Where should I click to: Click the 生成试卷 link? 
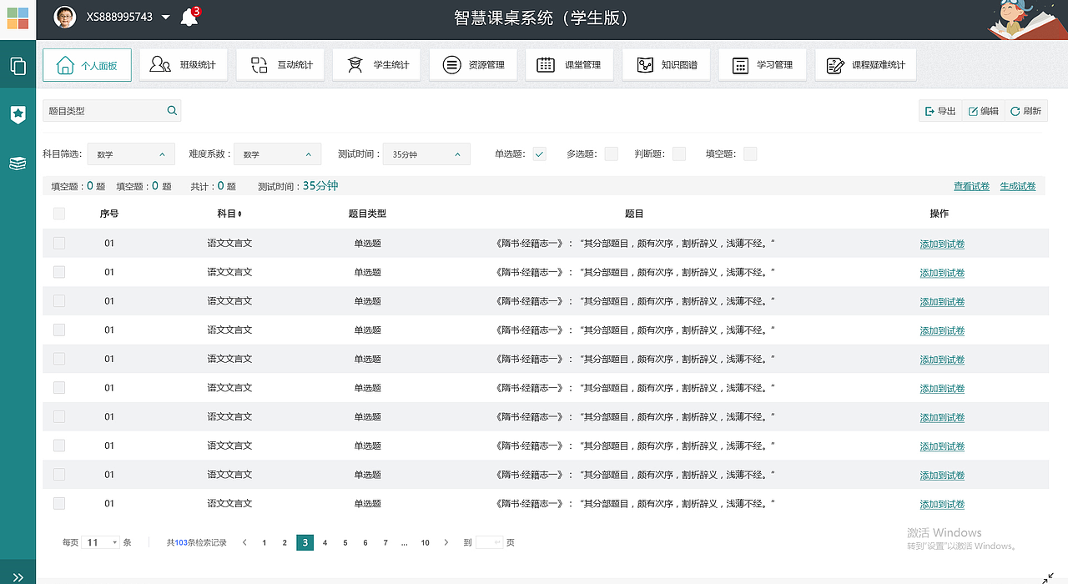[x=1018, y=187]
